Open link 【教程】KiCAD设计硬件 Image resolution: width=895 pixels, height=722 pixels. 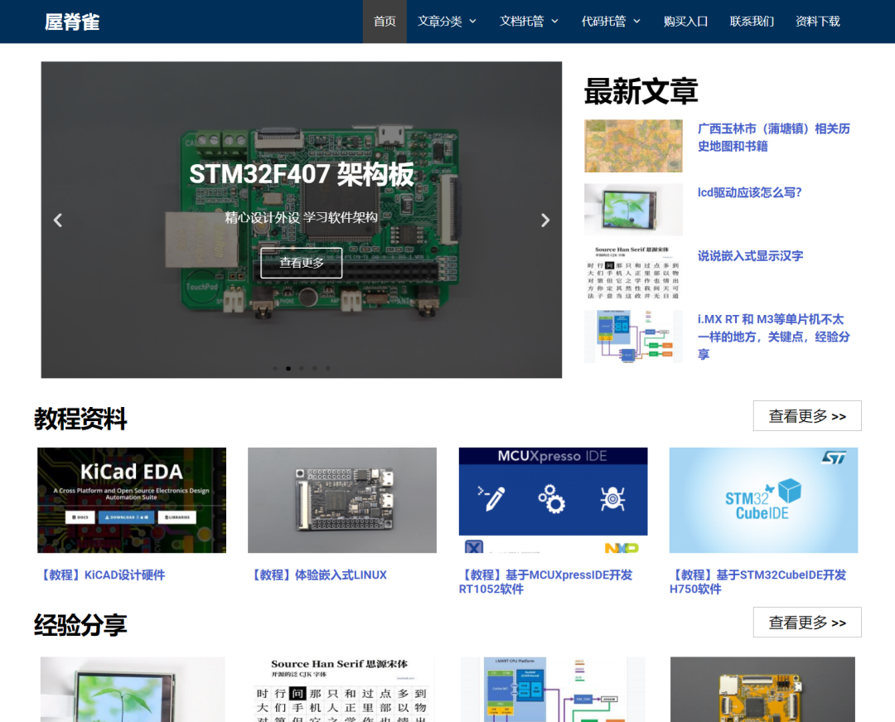101,574
